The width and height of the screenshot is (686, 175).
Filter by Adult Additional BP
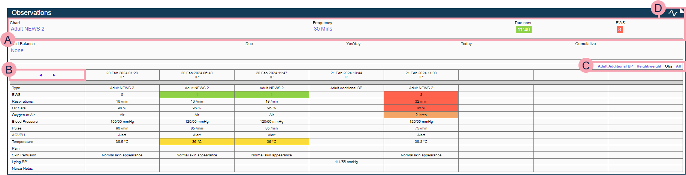pyautogui.click(x=615, y=66)
